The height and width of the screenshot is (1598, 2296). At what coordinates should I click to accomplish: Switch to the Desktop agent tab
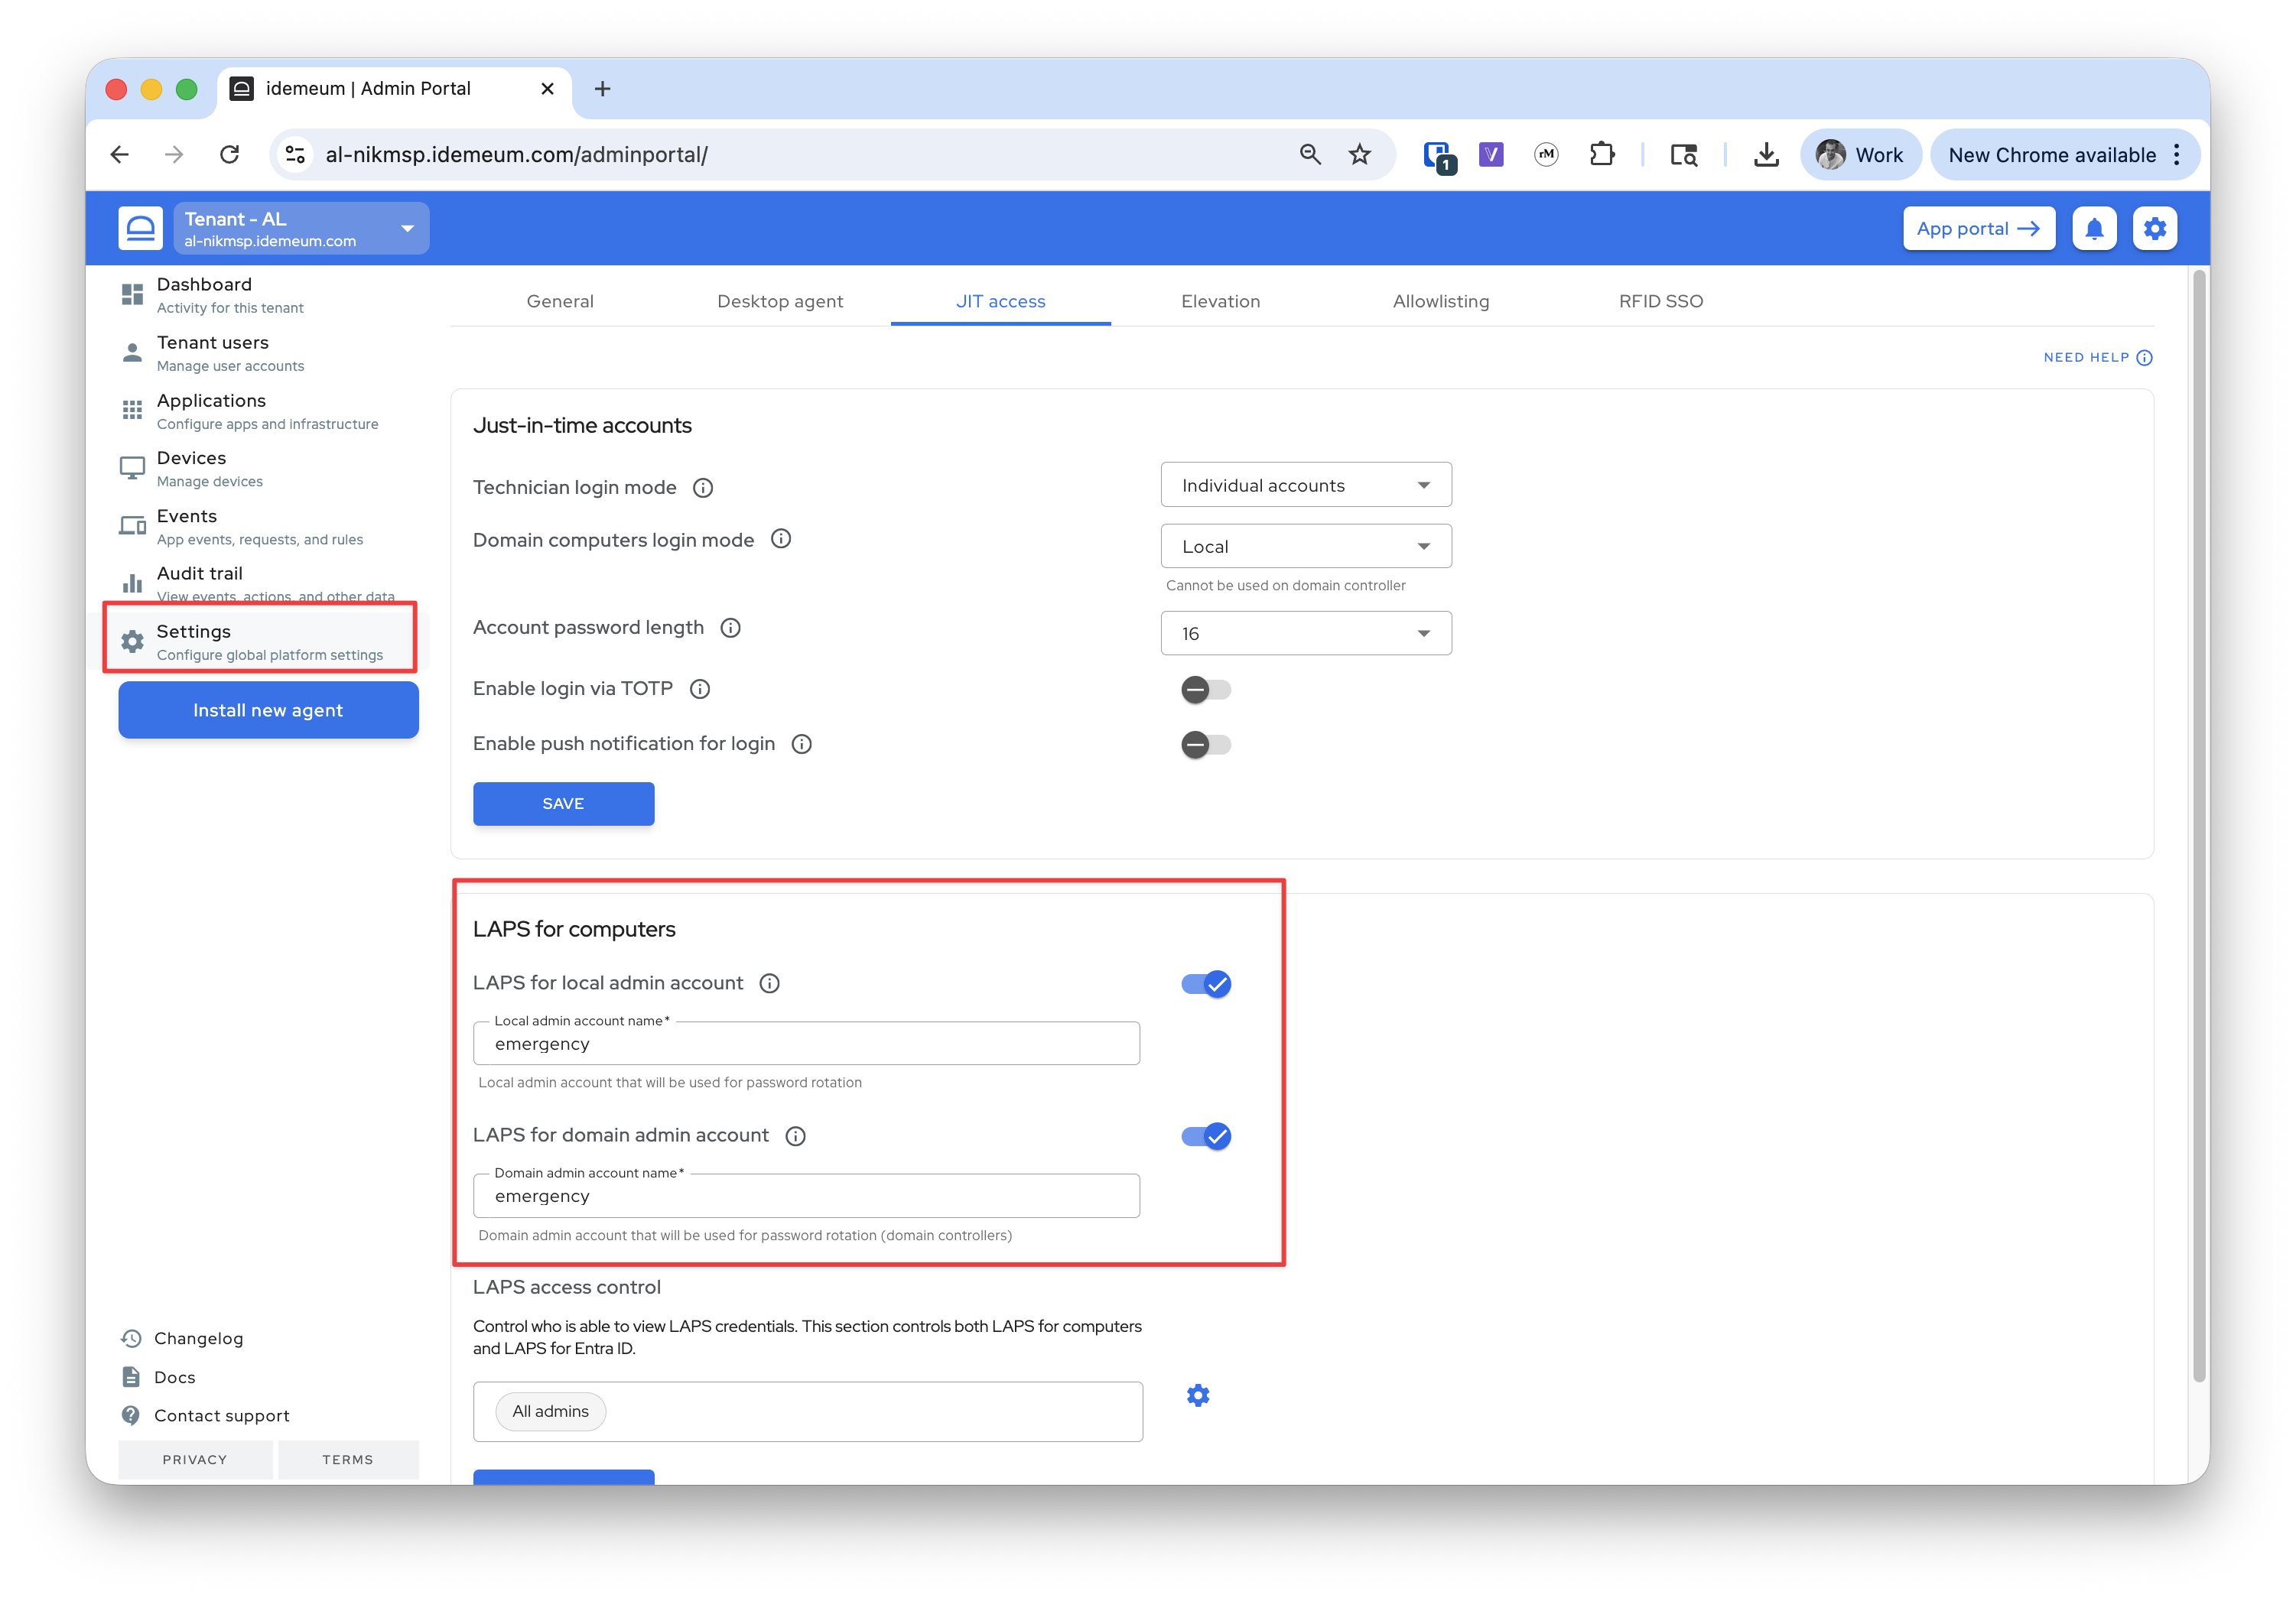[x=780, y=301]
